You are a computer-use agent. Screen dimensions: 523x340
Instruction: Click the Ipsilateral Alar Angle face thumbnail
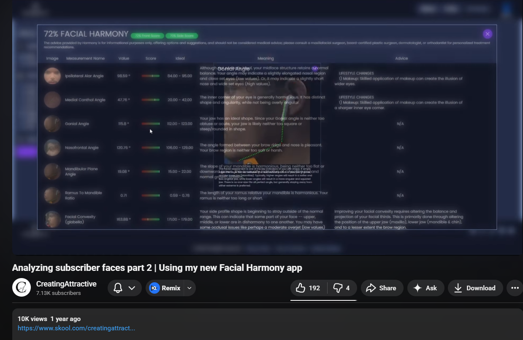pyautogui.click(x=52, y=76)
